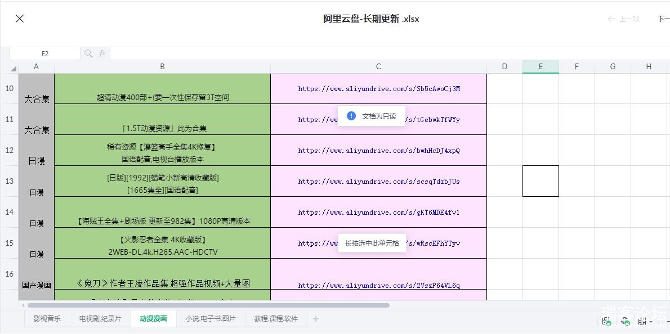Select column H header
This screenshot has width=670, height=334.
click(649, 66)
